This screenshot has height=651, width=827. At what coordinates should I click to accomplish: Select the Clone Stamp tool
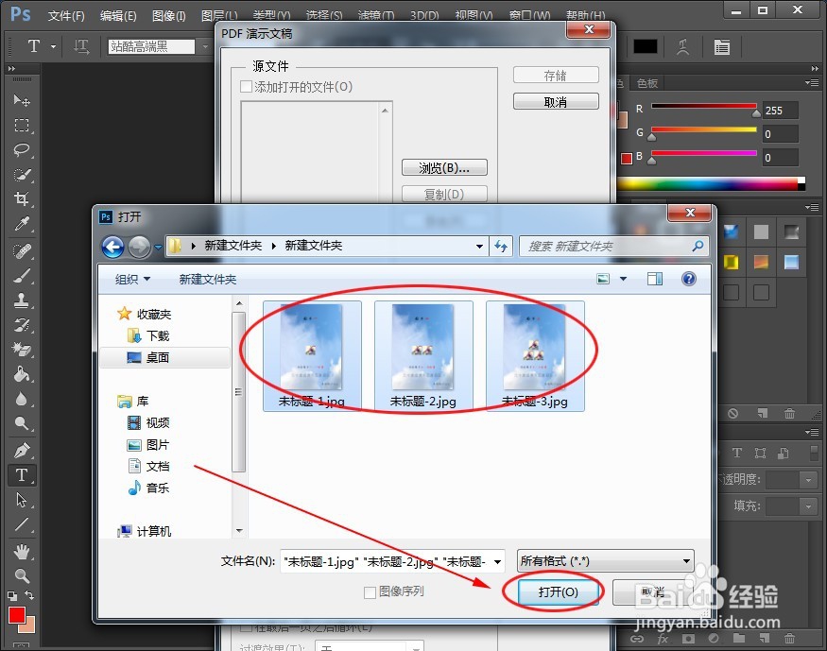tap(22, 300)
